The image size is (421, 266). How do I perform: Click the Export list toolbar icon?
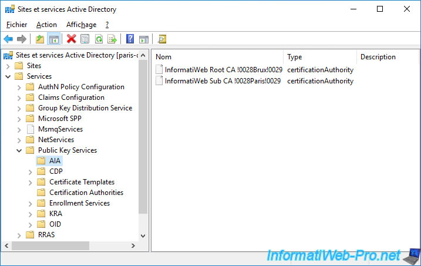(112, 39)
